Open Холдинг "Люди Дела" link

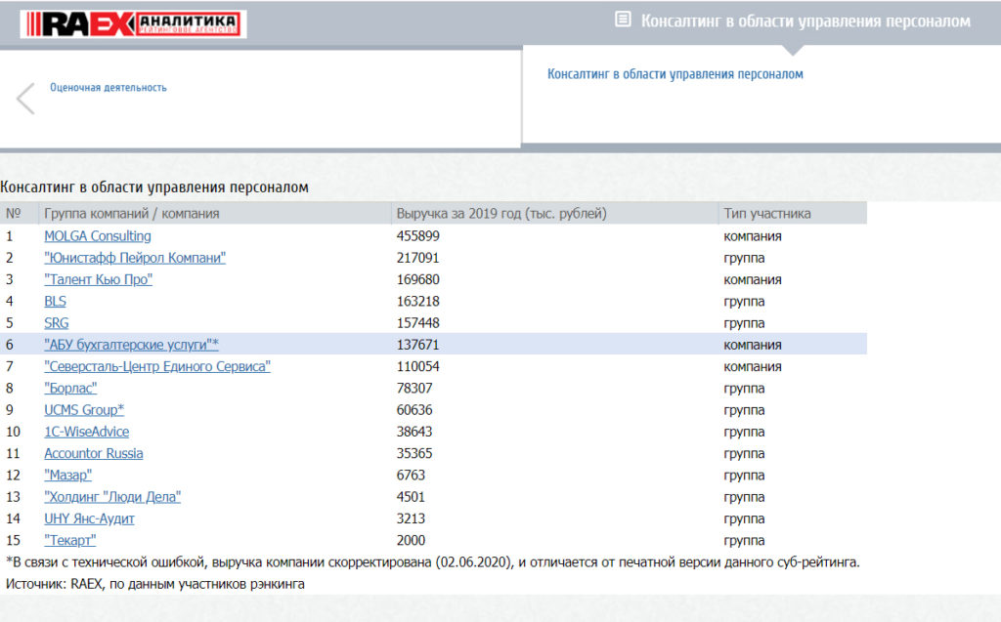pos(112,497)
